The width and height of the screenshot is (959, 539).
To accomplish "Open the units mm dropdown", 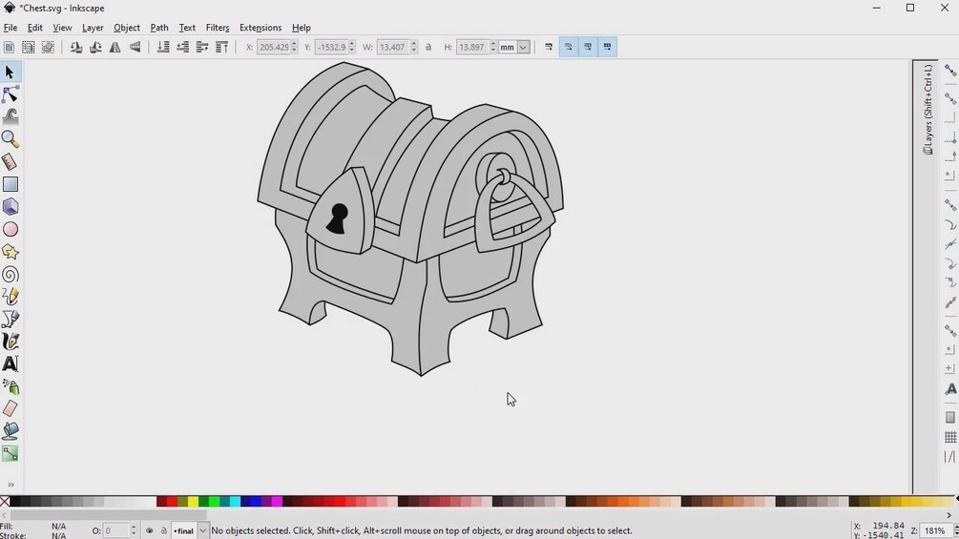I will 523,47.
